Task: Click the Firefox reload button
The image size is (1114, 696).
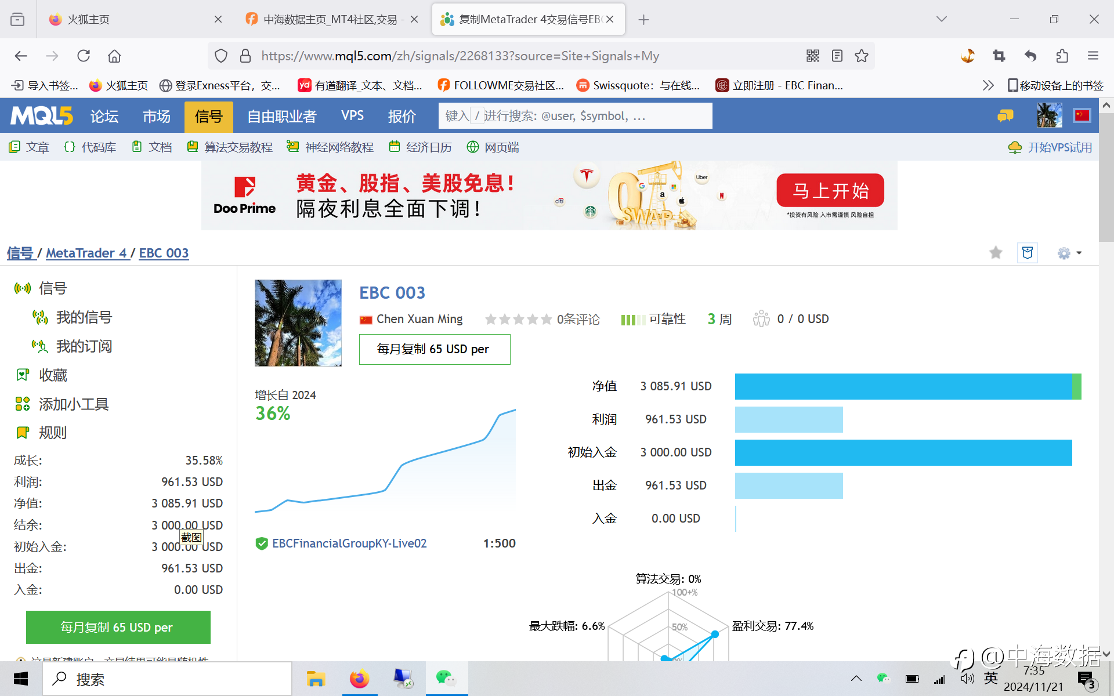Action: [x=84, y=56]
